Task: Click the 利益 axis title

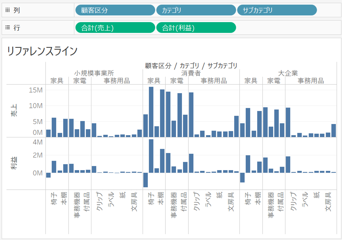Action: (x=14, y=163)
